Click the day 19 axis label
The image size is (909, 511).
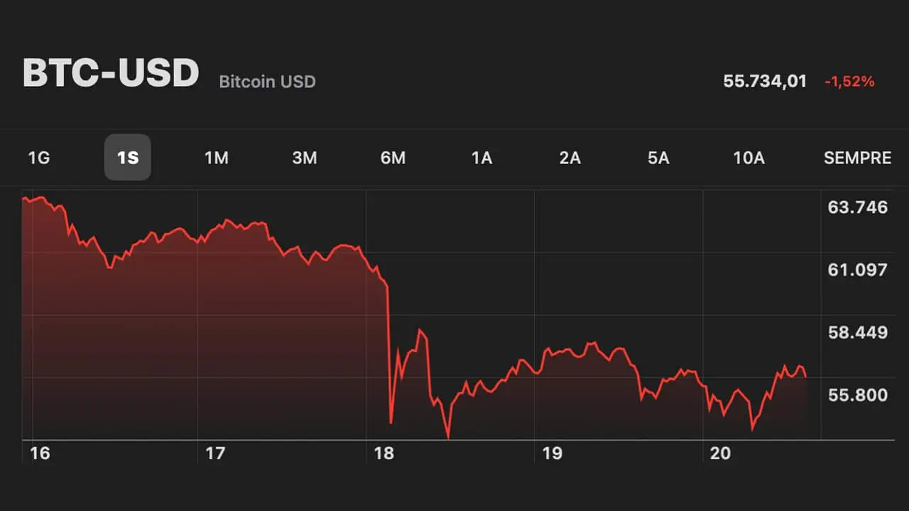[x=552, y=454]
